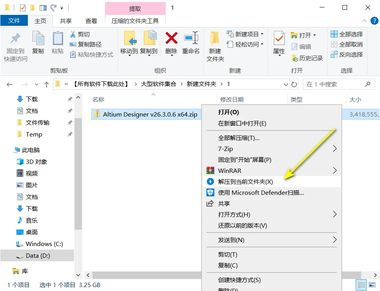Open the 新建项目 dropdown
The image size is (380, 291).
[262, 34]
